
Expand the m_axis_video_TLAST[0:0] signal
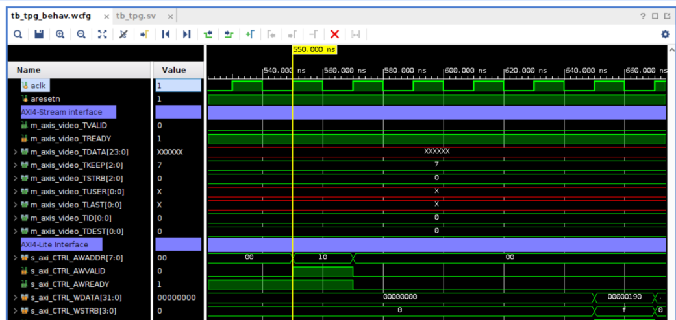[16, 205]
